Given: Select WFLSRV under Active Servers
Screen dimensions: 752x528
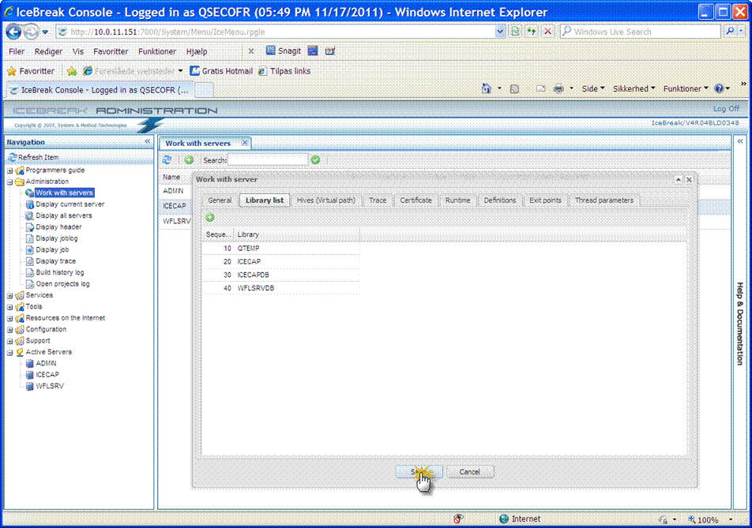Looking at the screenshot, I should (x=50, y=386).
